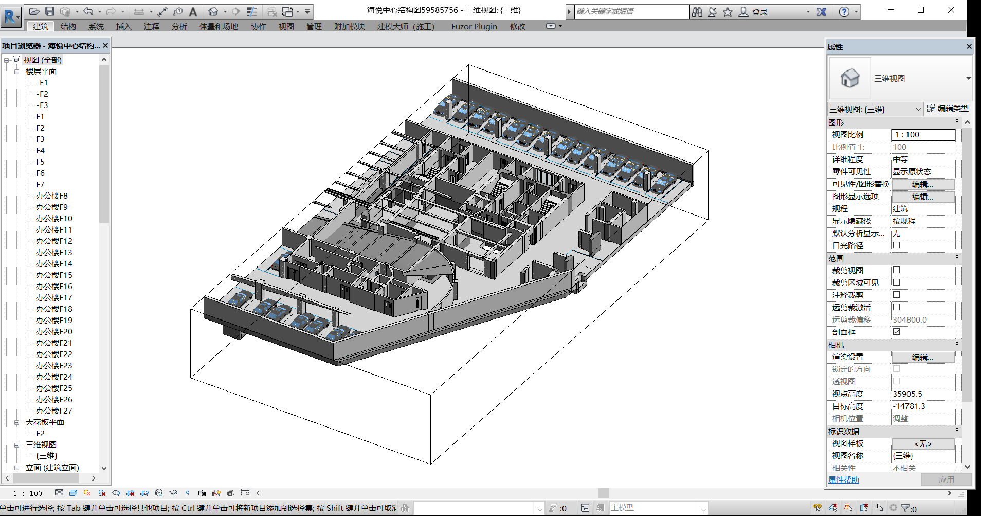
Task: Select the Aligned Dimension tool icon
Action: [162, 11]
